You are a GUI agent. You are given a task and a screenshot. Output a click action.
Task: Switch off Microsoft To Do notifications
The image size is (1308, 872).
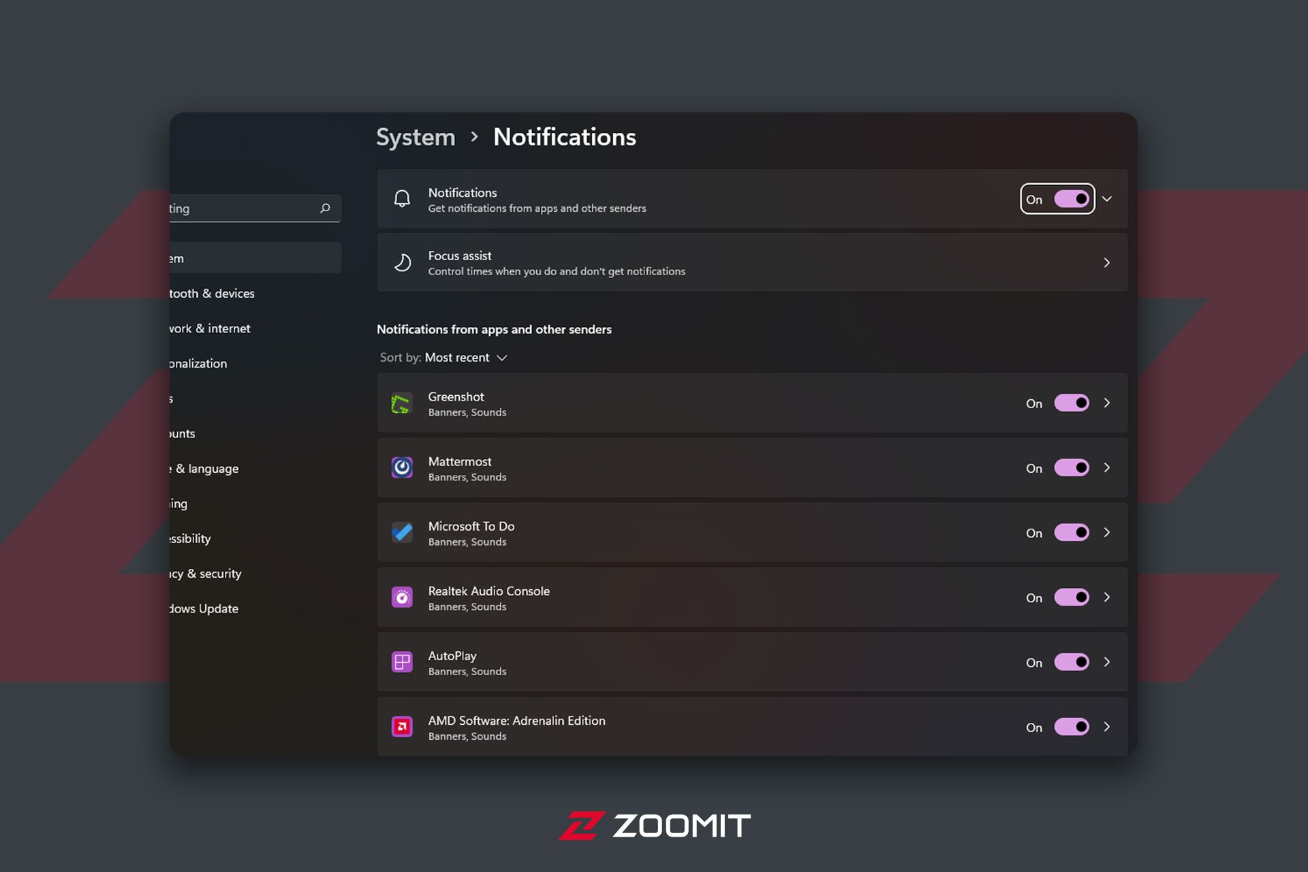1072,532
